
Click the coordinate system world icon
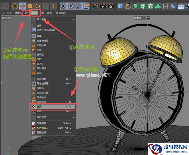point(86,6)
